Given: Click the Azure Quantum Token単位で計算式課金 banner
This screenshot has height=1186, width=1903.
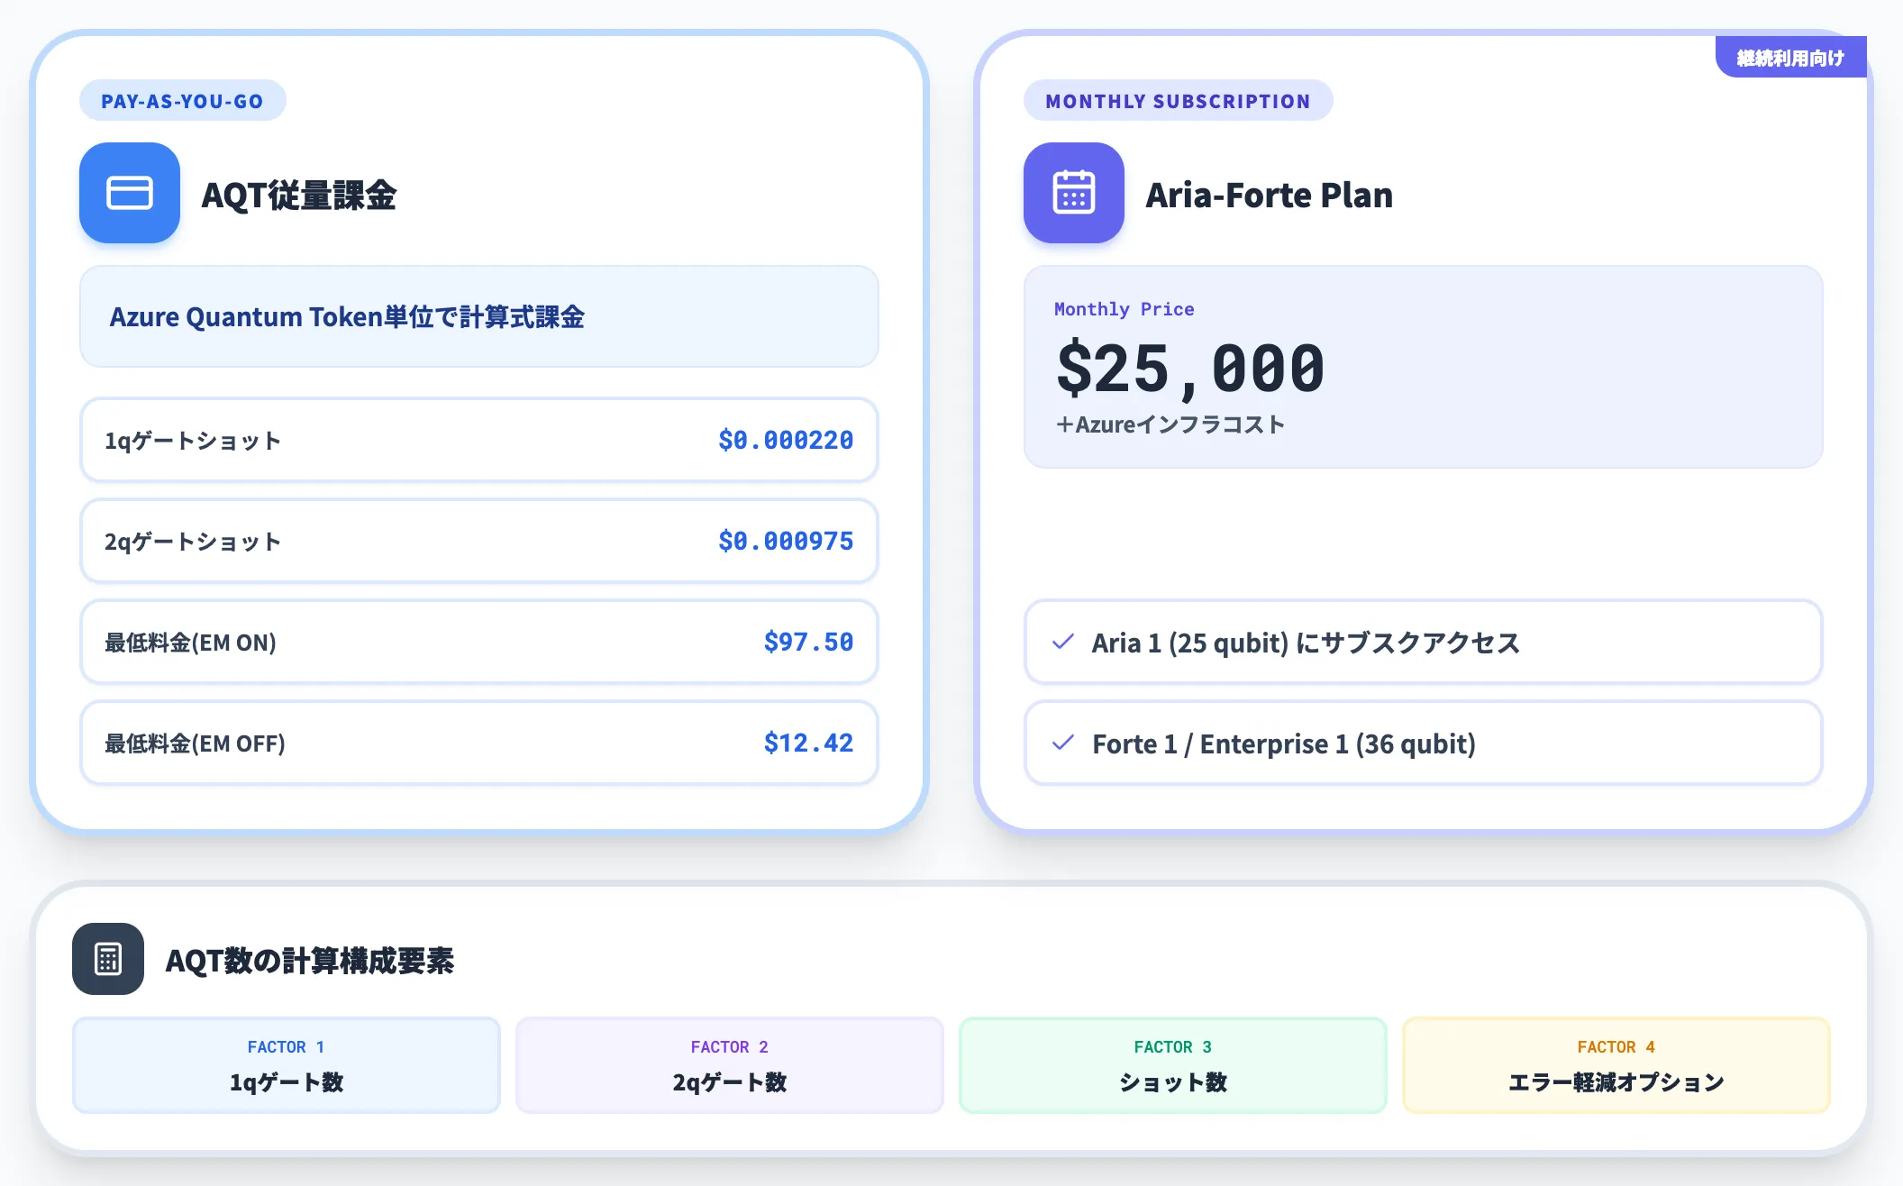Looking at the screenshot, I should [x=479, y=316].
